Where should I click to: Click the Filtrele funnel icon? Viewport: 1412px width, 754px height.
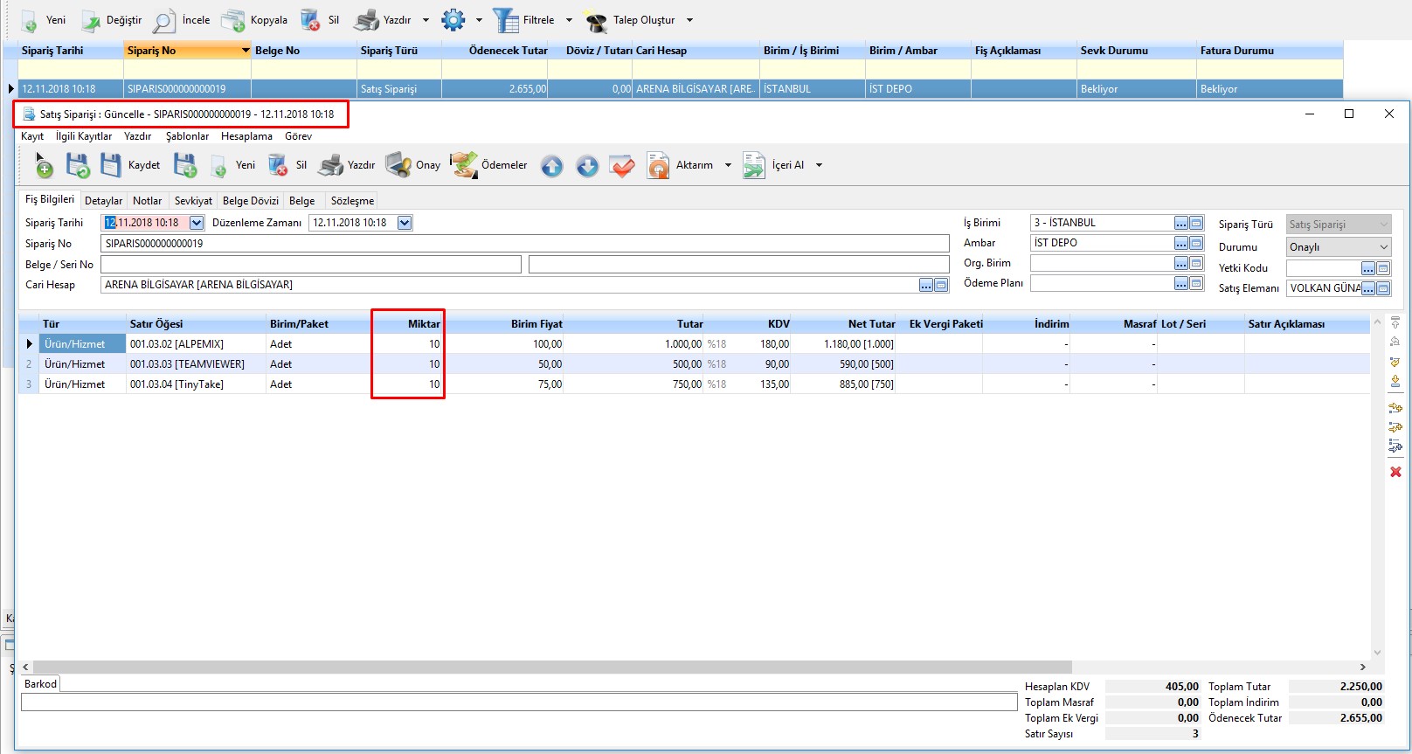tap(506, 20)
